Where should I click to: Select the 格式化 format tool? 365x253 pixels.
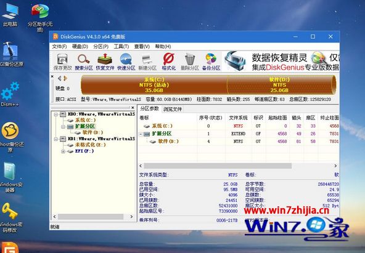(169, 62)
